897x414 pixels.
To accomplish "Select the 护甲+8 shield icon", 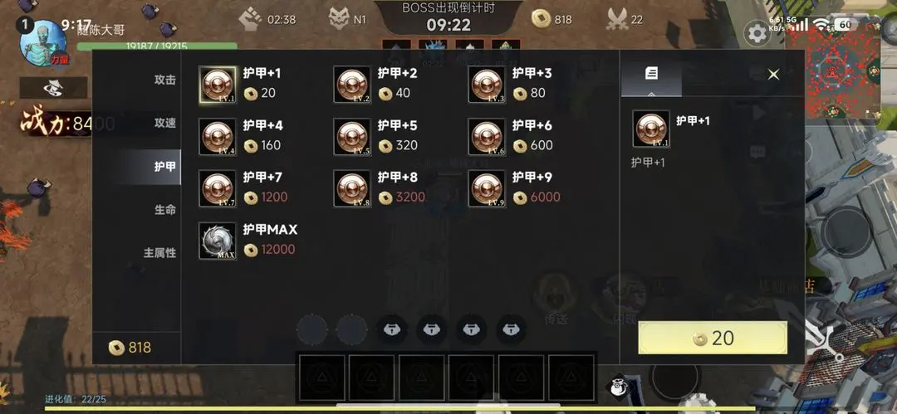I will [352, 188].
